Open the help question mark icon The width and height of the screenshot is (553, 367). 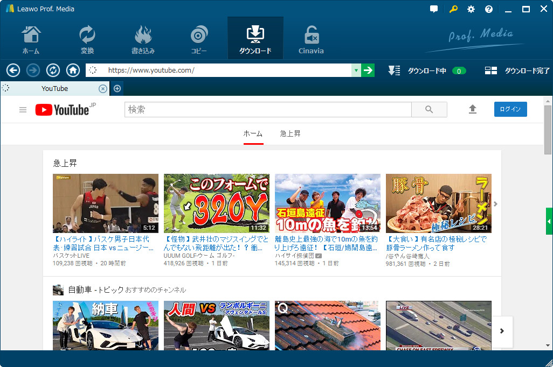coord(489,9)
